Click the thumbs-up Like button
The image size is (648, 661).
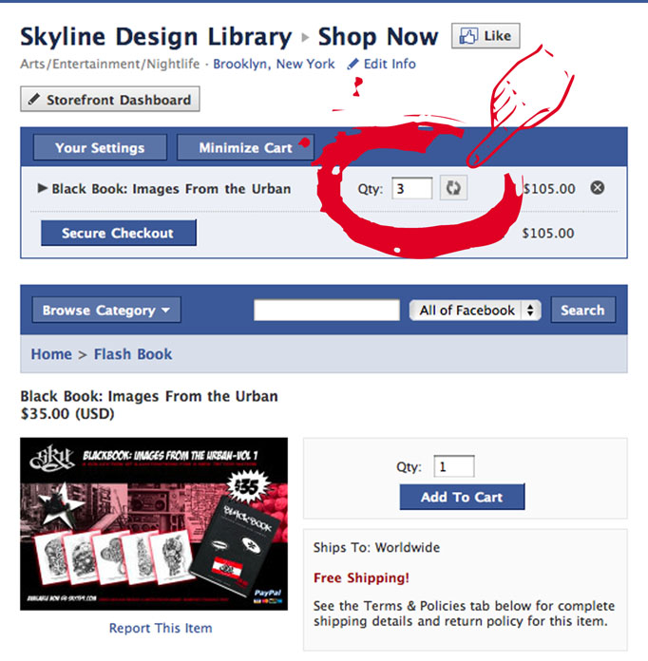486,36
